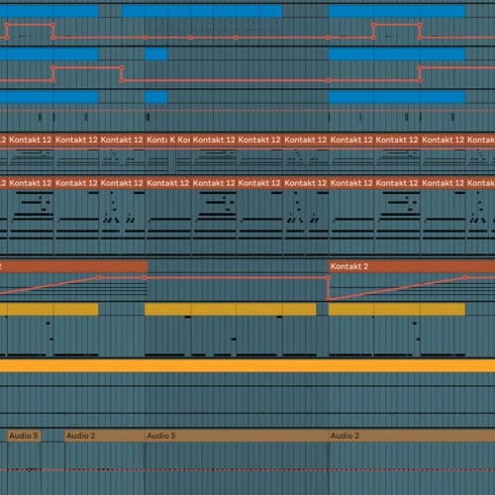Select the clip labeled Kontakt 2
This screenshot has height=495, width=495.
point(412,266)
